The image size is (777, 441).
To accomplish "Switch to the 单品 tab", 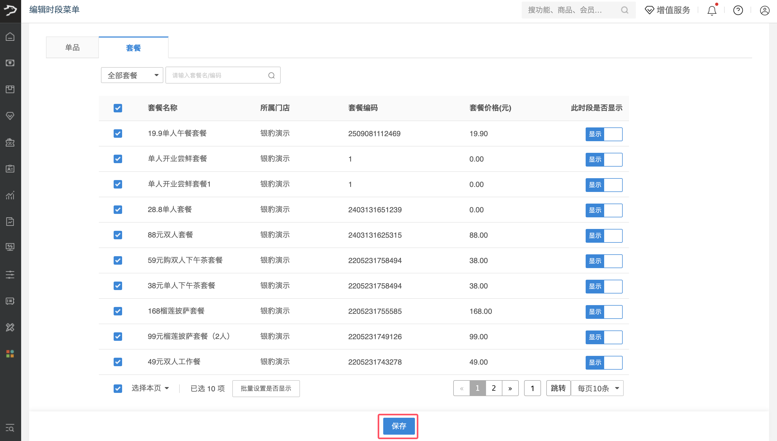I will tap(72, 48).
